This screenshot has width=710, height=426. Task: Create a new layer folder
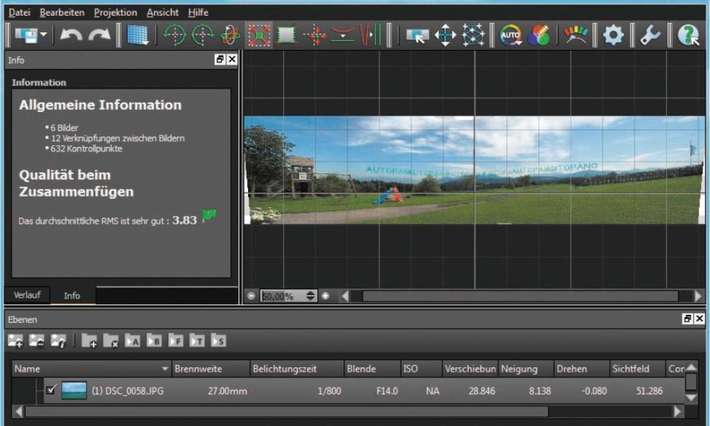(x=89, y=340)
